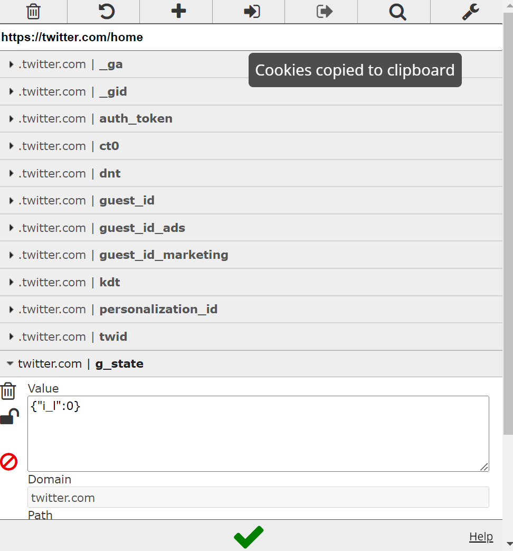Open the Help link
The image size is (513, 551).
pos(481,537)
